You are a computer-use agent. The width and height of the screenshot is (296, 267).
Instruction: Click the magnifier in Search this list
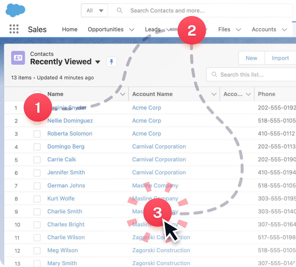(214, 74)
